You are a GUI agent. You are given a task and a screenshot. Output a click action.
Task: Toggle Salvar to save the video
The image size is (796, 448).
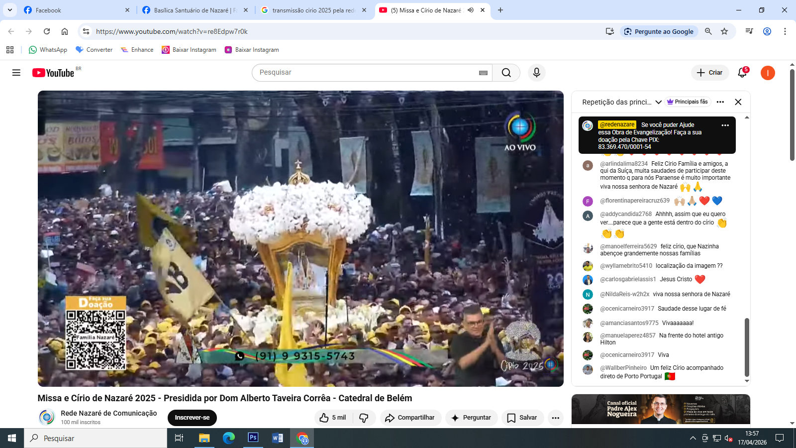[522, 418]
